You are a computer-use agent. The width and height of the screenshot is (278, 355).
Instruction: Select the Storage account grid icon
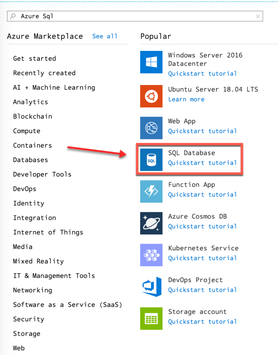coord(151,319)
